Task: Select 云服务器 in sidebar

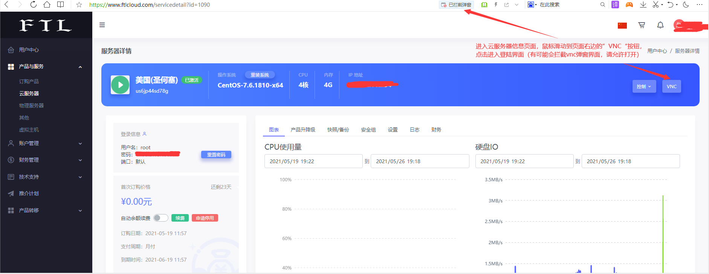Action: pos(29,93)
